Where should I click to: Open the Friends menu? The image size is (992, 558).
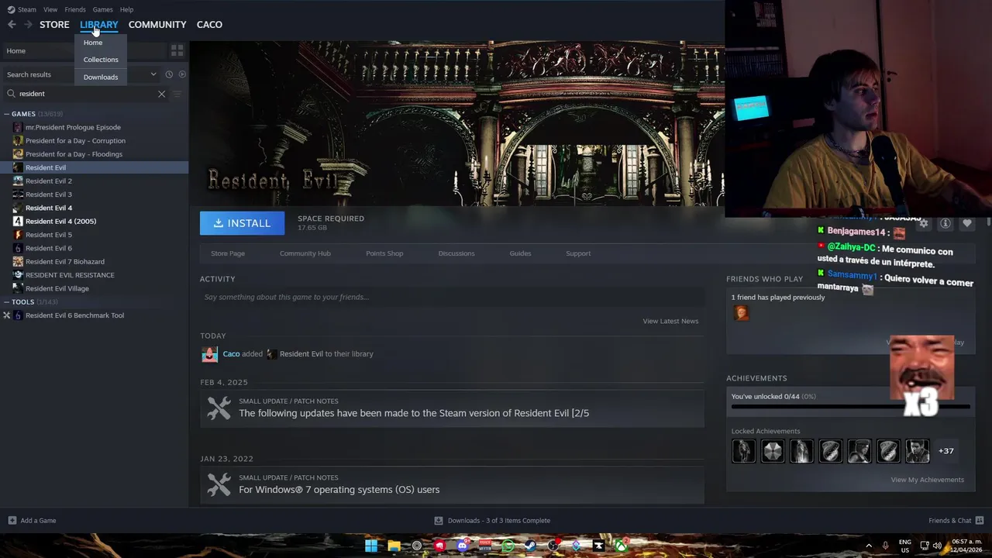point(75,9)
